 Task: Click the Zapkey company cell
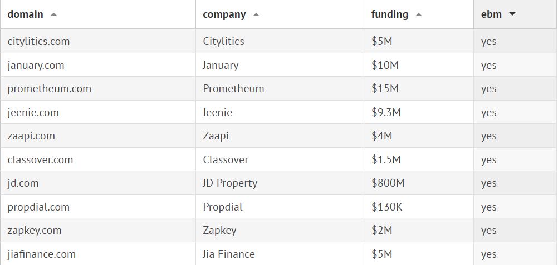pyautogui.click(x=219, y=231)
